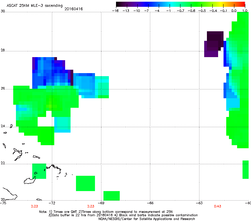Viewport: 251px width, 221px height.
Task: Click the longitude label -75
Action: pos(3,203)
